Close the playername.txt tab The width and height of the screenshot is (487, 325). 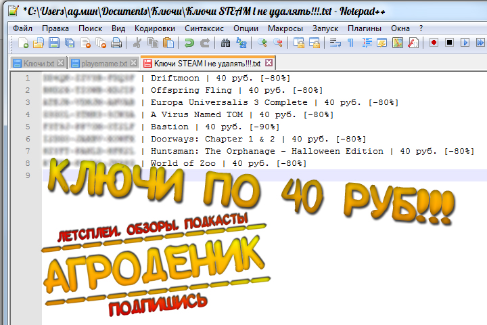click(x=133, y=63)
